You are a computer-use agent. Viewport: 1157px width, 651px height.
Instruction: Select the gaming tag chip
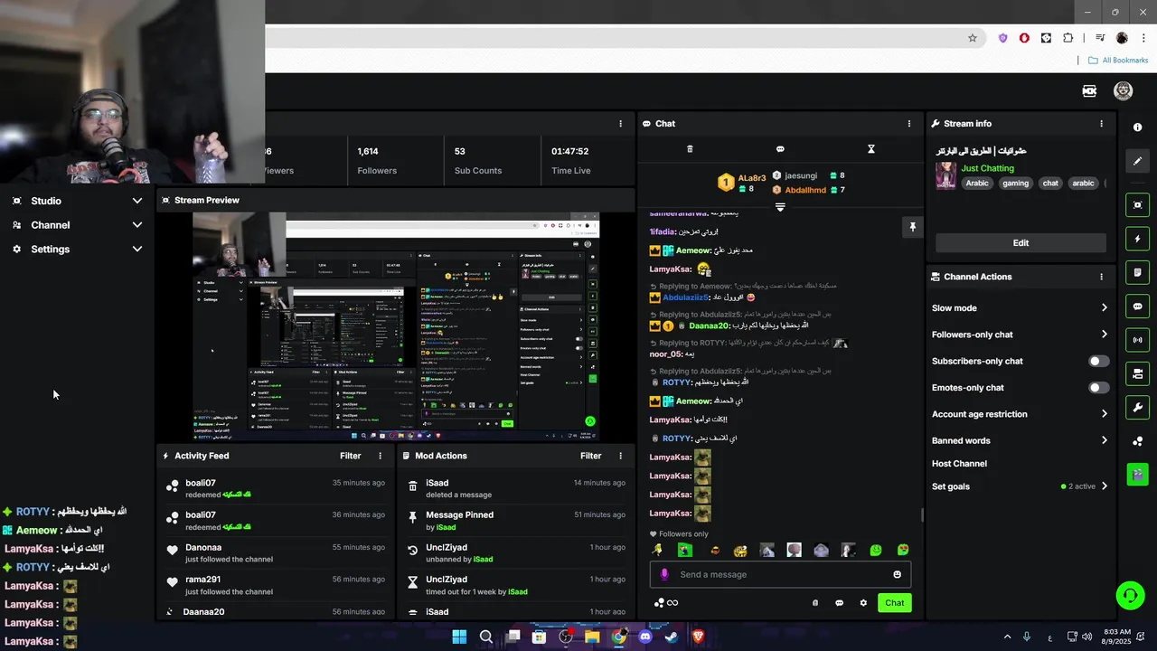pyautogui.click(x=1015, y=184)
